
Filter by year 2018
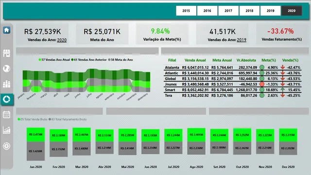(249, 11)
